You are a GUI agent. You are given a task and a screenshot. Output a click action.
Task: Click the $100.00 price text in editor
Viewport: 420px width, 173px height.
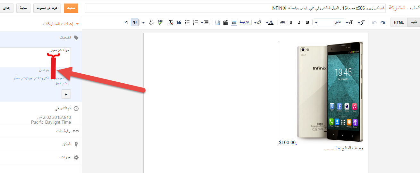[287, 143]
